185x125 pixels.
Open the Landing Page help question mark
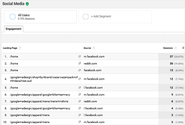pyautogui.click(x=20, y=48)
